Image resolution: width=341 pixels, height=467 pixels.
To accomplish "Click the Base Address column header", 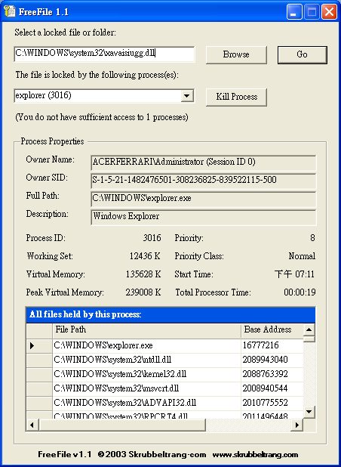I will click(x=272, y=330).
